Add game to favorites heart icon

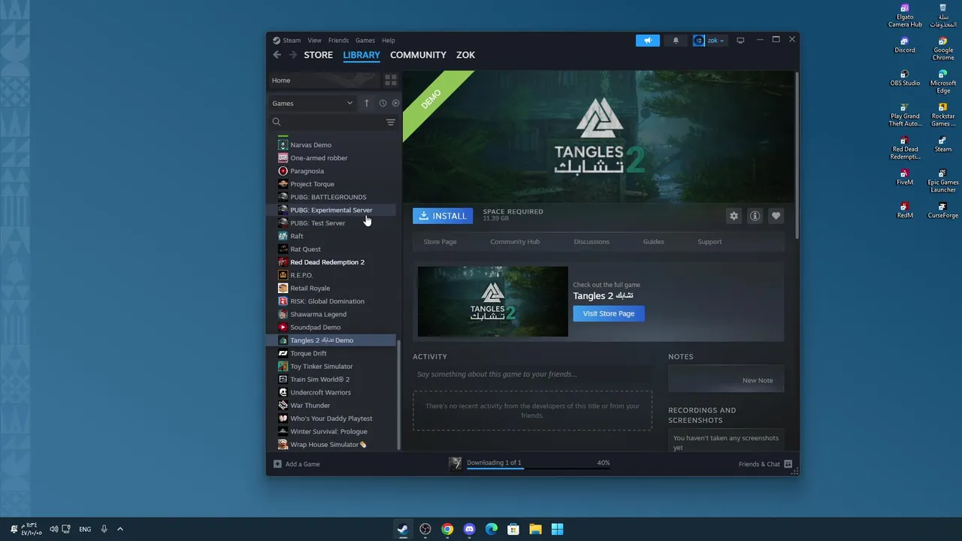[x=776, y=216]
